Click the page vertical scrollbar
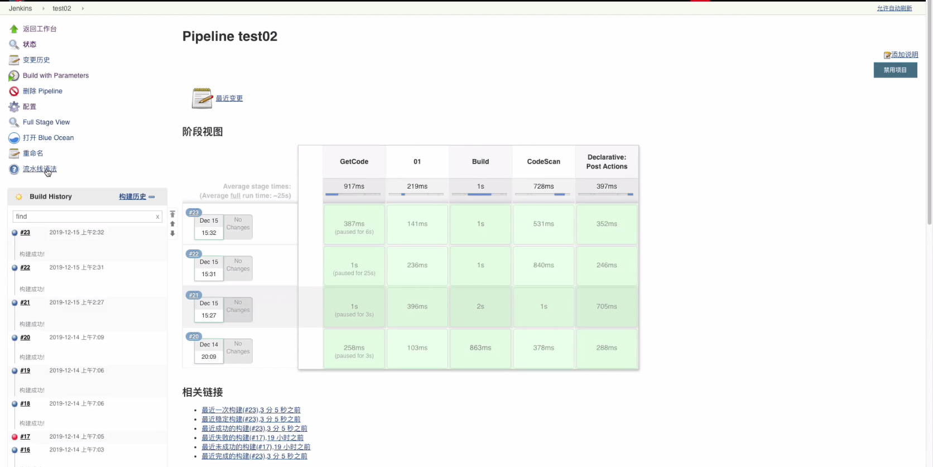 (x=930, y=114)
